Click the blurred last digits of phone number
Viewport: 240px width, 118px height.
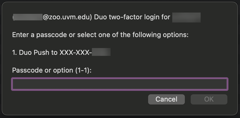[101, 52]
